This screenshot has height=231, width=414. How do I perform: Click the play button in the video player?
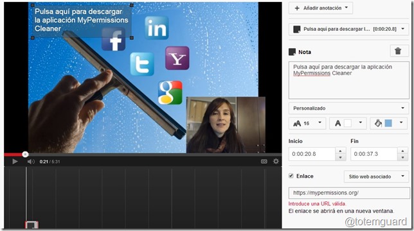(x=15, y=162)
